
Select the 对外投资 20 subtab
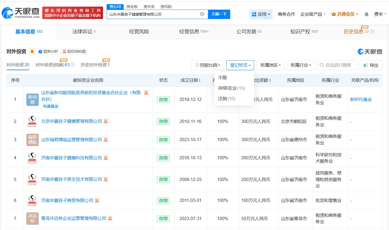point(18,65)
